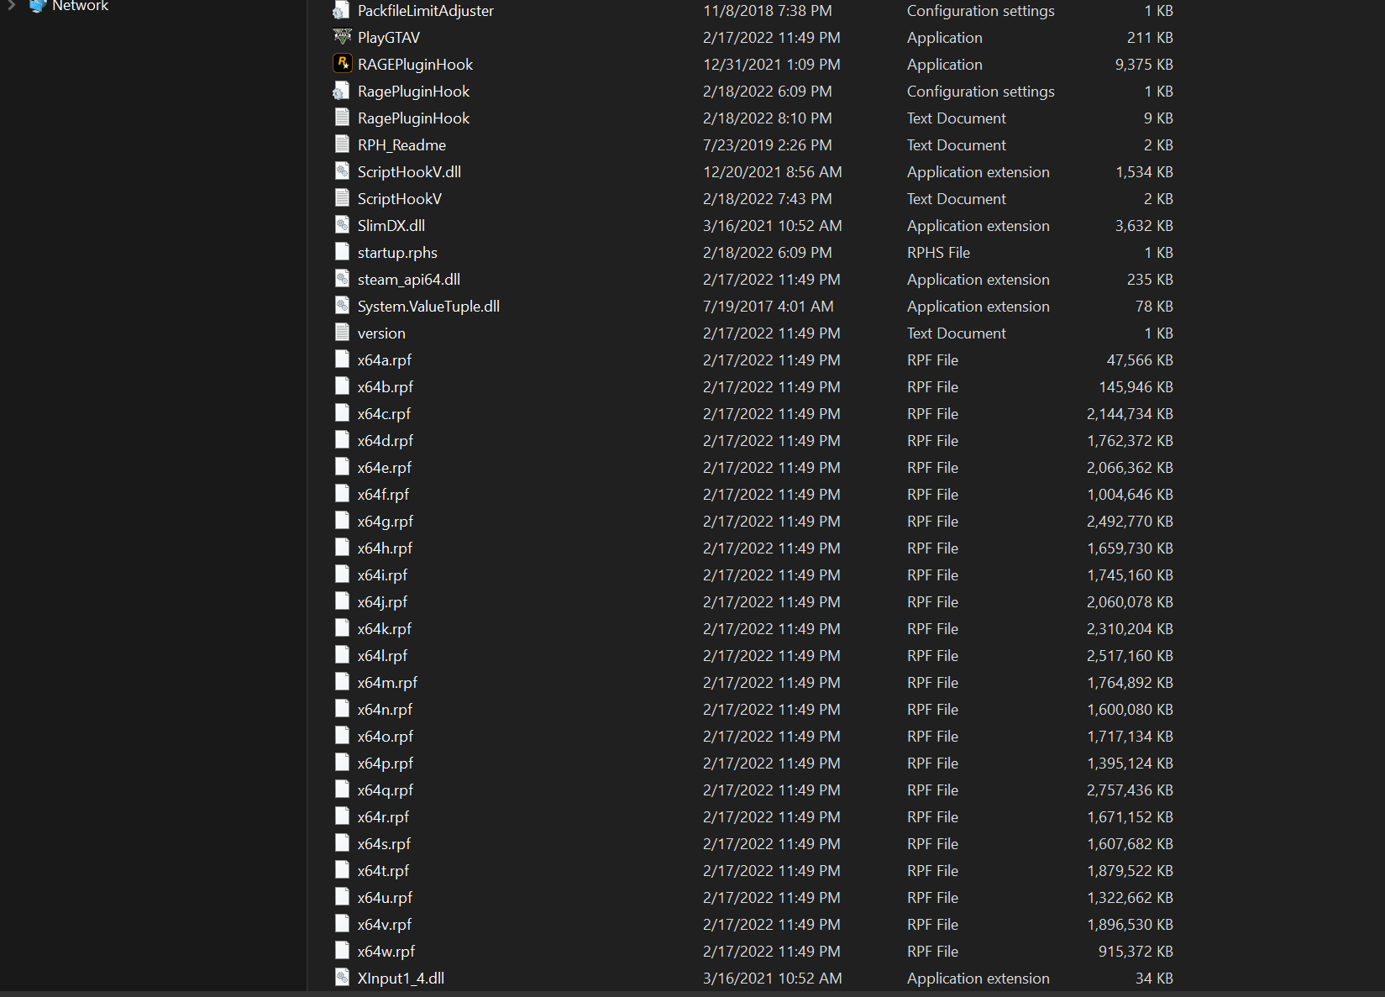Select the file name x64u.rpf
The width and height of the screenshot is (1385, 997).
click(386, 898)
